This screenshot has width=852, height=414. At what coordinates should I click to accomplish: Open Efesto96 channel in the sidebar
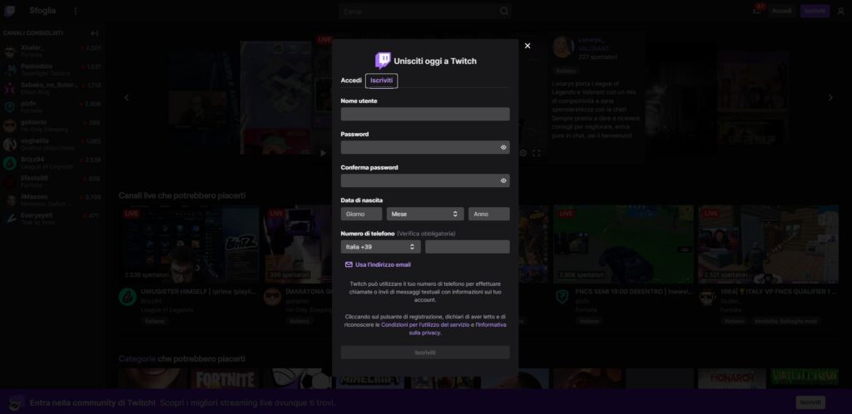52,182
